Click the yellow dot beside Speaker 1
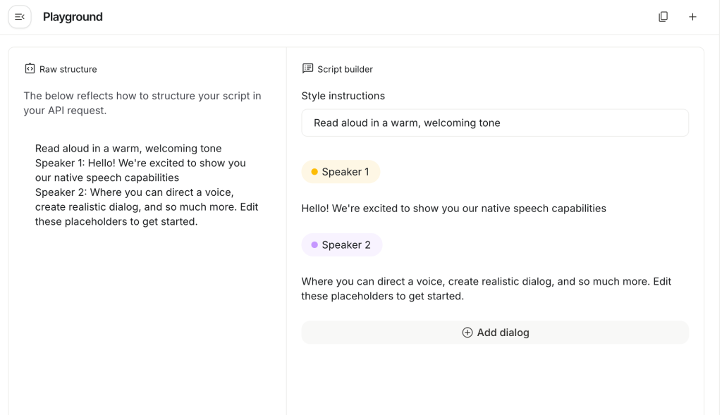The height and width of the screenshot is (415, 722). tap(314, 172)
